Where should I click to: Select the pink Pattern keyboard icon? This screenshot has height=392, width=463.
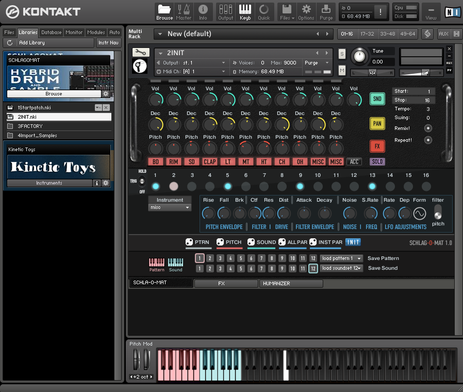coord(157,263)
